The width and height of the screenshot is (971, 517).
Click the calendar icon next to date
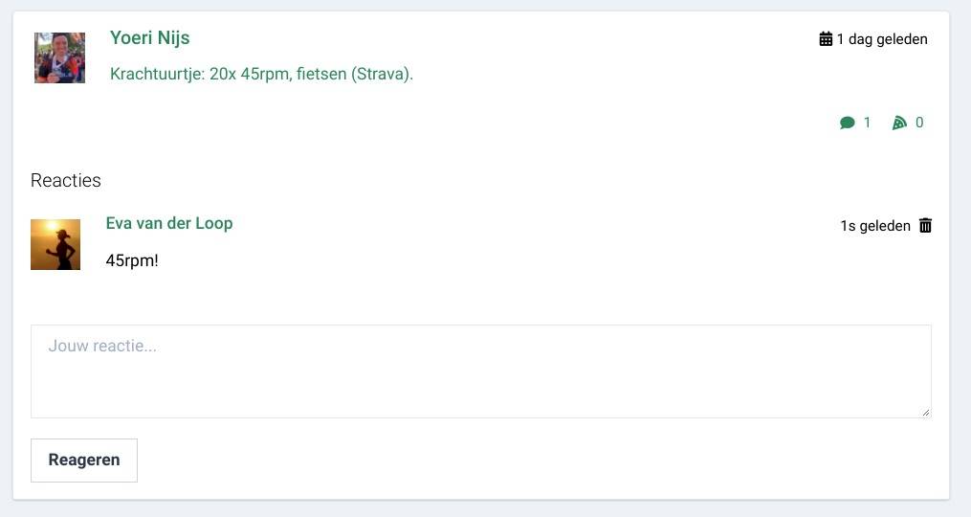(826, 39)
